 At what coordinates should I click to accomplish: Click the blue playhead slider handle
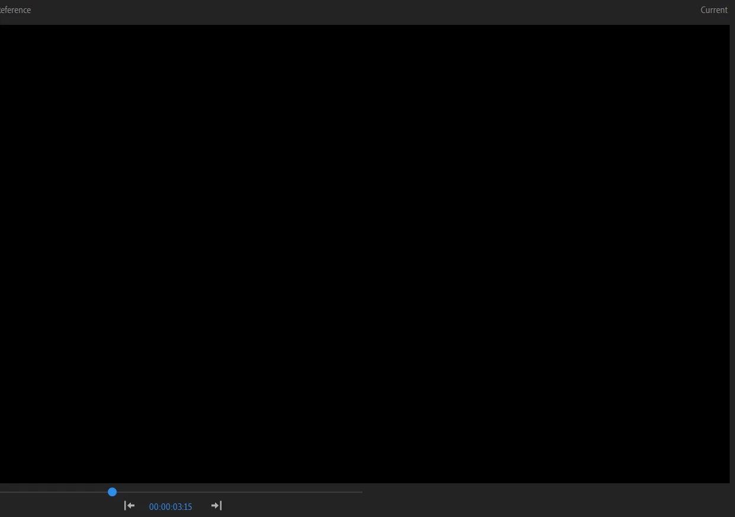coord(113,492)
